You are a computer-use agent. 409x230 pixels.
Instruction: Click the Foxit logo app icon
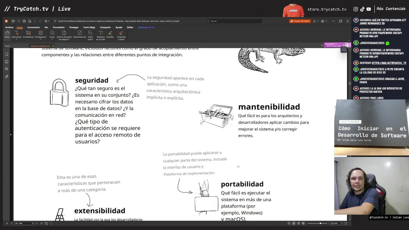pos(6,21)
